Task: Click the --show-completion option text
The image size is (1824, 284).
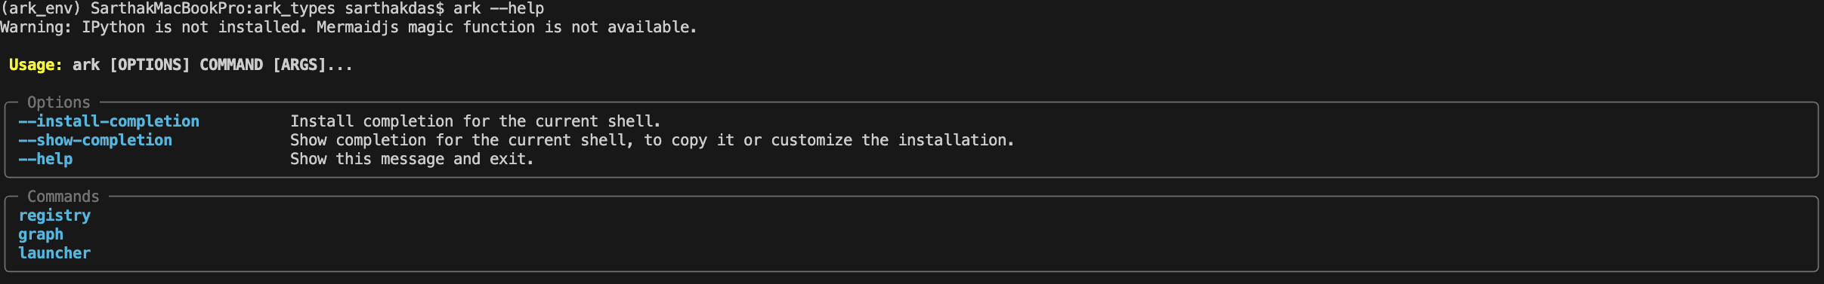Action: coord(95,140)
